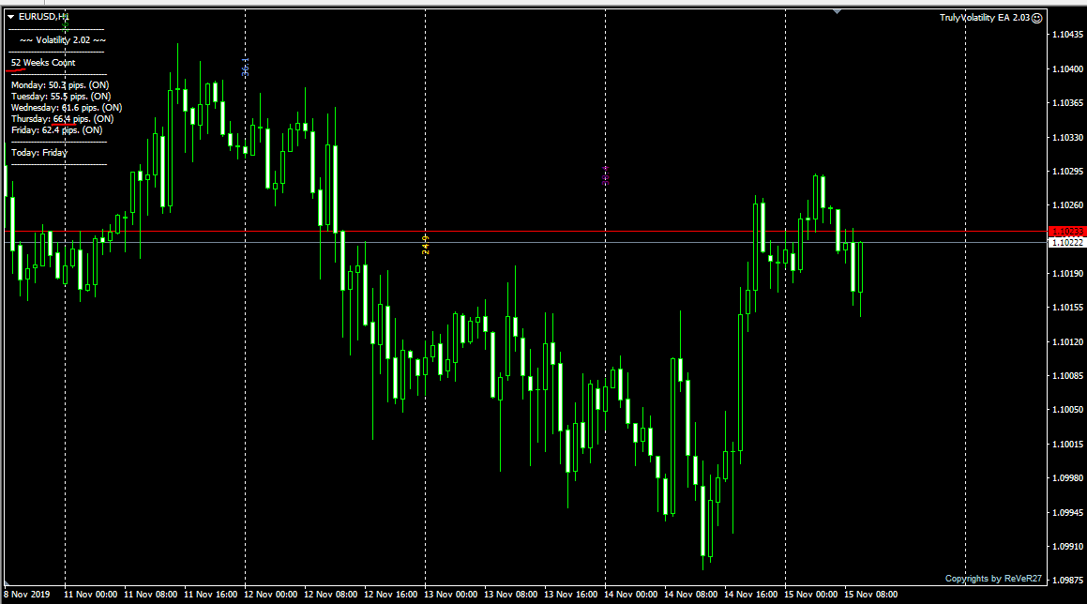The width and height of the screenshot is (1087, 604).
Task: Click the 1.10365 price scale label
Action: (x=1067, y=103)
